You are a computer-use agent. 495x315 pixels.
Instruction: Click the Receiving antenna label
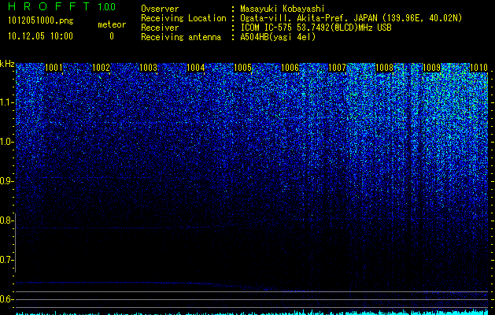coord(181,37)
